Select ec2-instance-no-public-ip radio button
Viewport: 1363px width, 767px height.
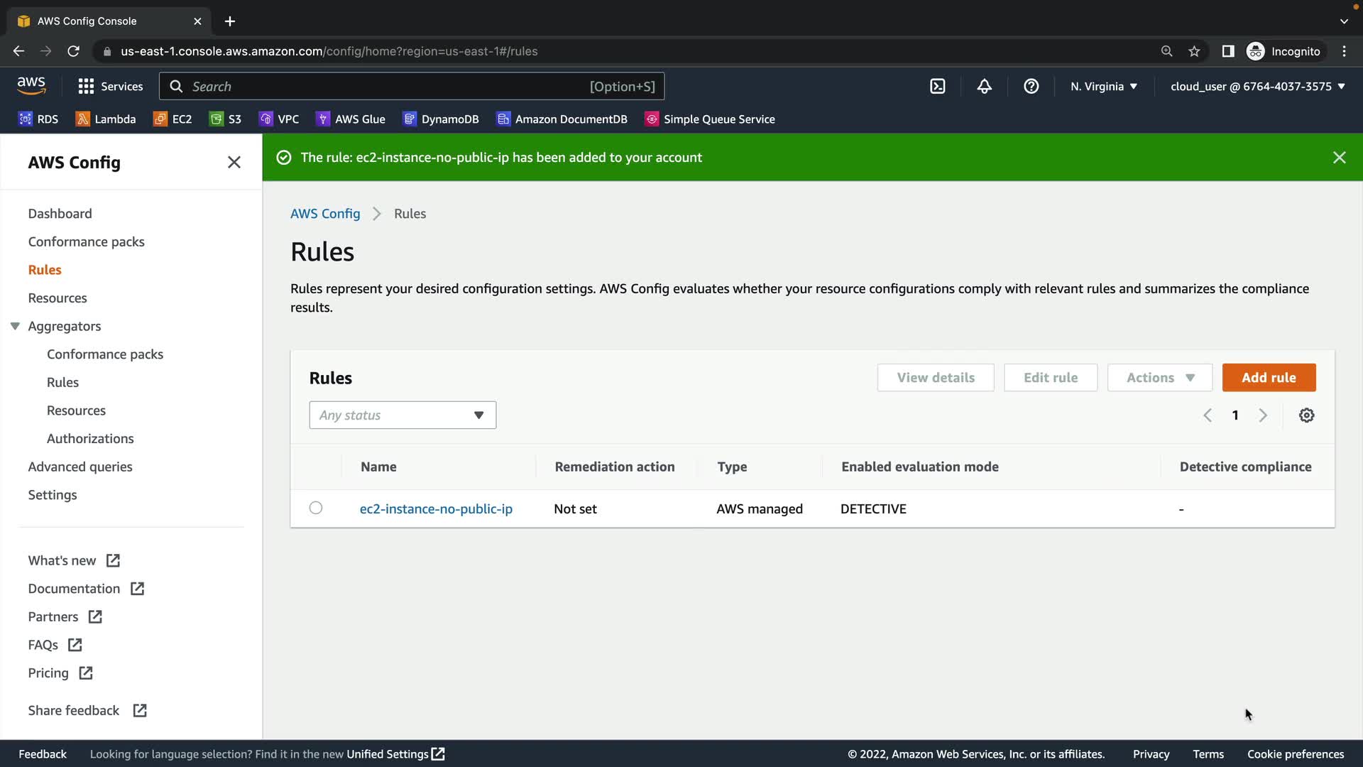(x=316, y=508)
